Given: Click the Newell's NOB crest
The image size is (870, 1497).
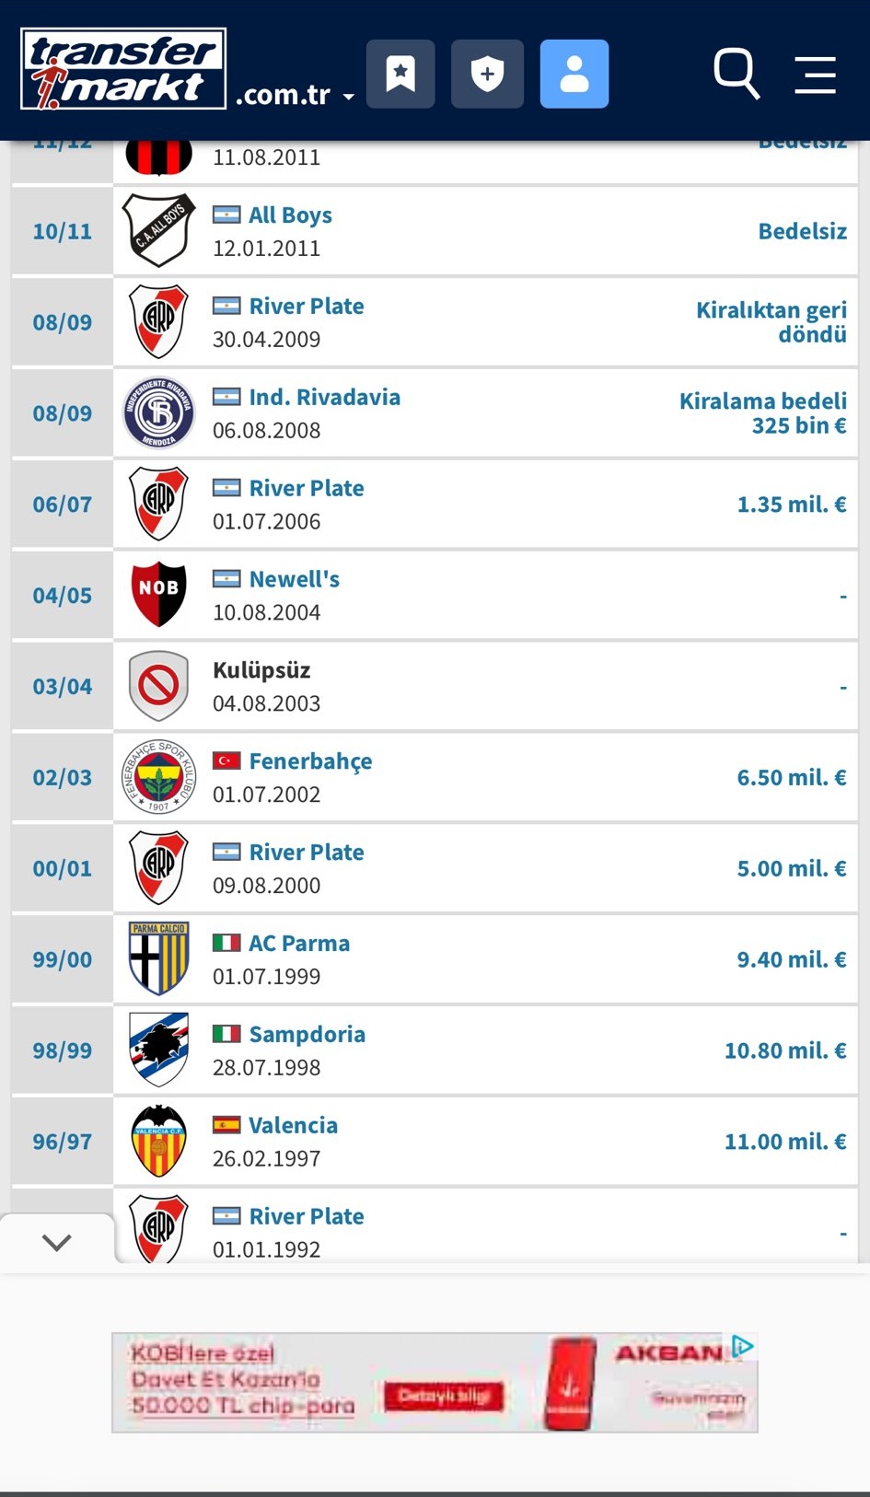Looking at the screenshot, I should [159, 594].
